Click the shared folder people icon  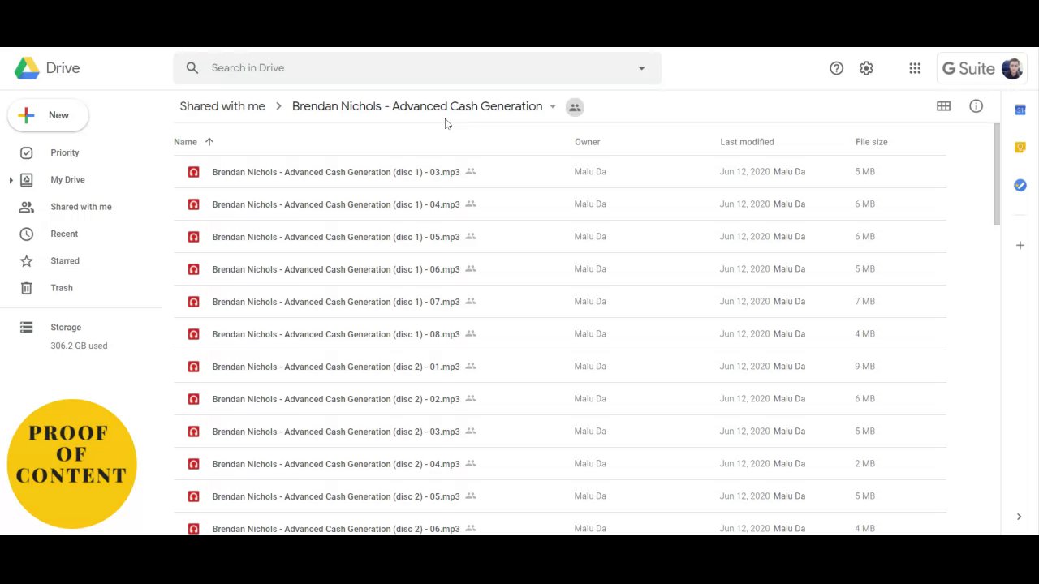point(575,107)
